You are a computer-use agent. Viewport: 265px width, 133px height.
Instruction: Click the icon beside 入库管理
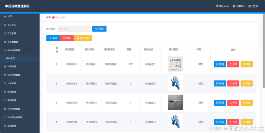tap(5, 83)
